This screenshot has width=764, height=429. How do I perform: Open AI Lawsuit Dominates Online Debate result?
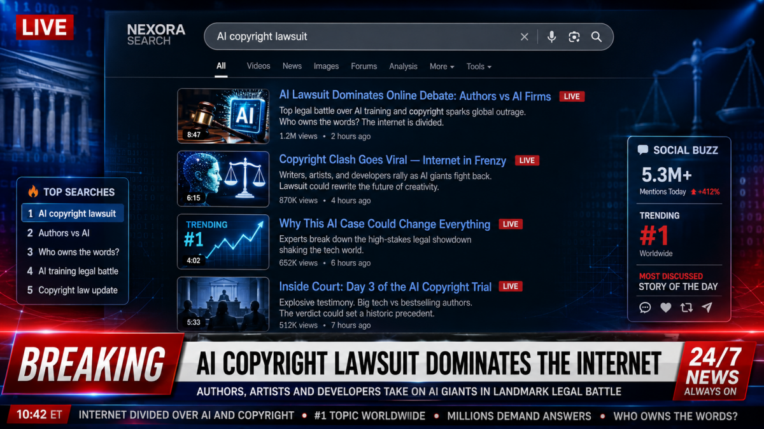415,96
